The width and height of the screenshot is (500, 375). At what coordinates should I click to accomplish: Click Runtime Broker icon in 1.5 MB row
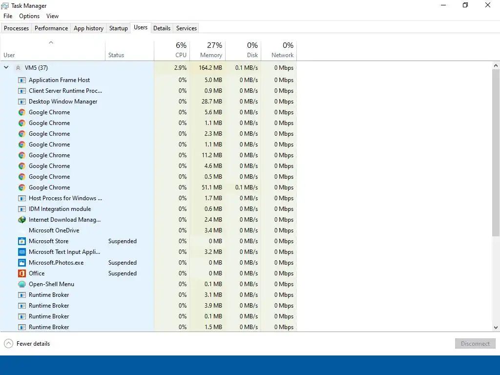click(21, 327)
